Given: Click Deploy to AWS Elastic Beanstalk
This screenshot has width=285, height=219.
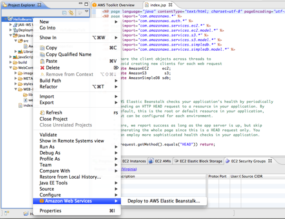Looking at the screenshot, I should click(x=163, y=201).
